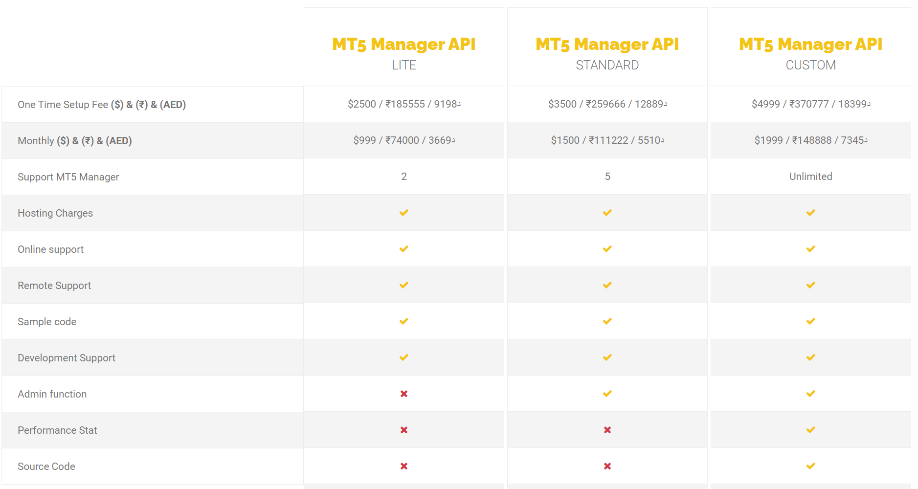Click Hosting Charges checkmark in Lite column
The width and height of the screenshot is (918, 489).
coord(403,213)
